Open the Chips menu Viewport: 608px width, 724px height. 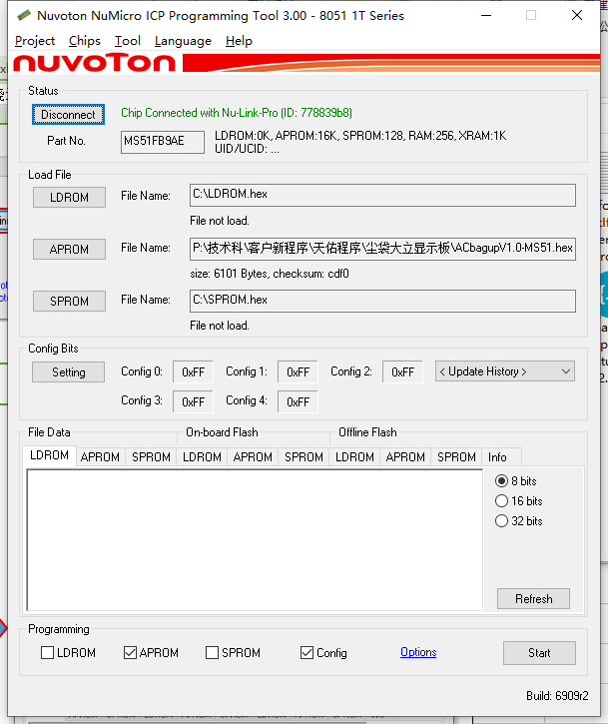click(85, 41)
